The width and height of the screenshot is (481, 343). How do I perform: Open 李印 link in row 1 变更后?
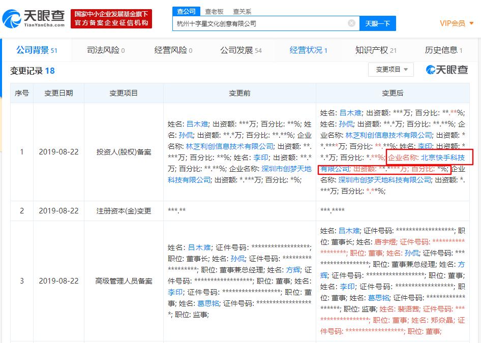coord(425,146)
